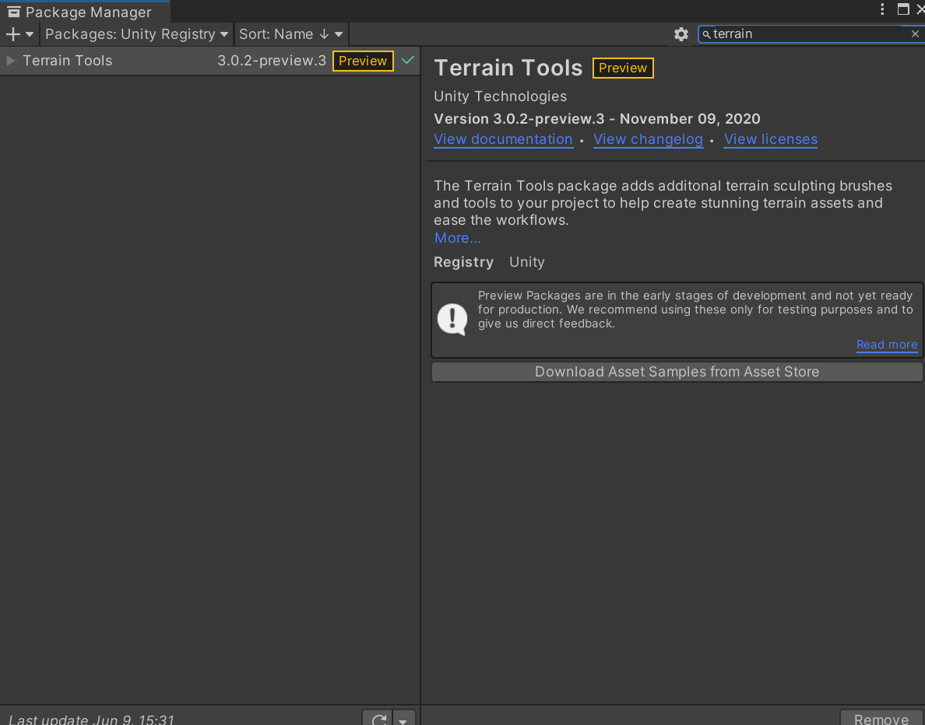This screenshot has height=725, width=925.
Task: Click the search magnifier icon
Action: [x=706, y=34]
